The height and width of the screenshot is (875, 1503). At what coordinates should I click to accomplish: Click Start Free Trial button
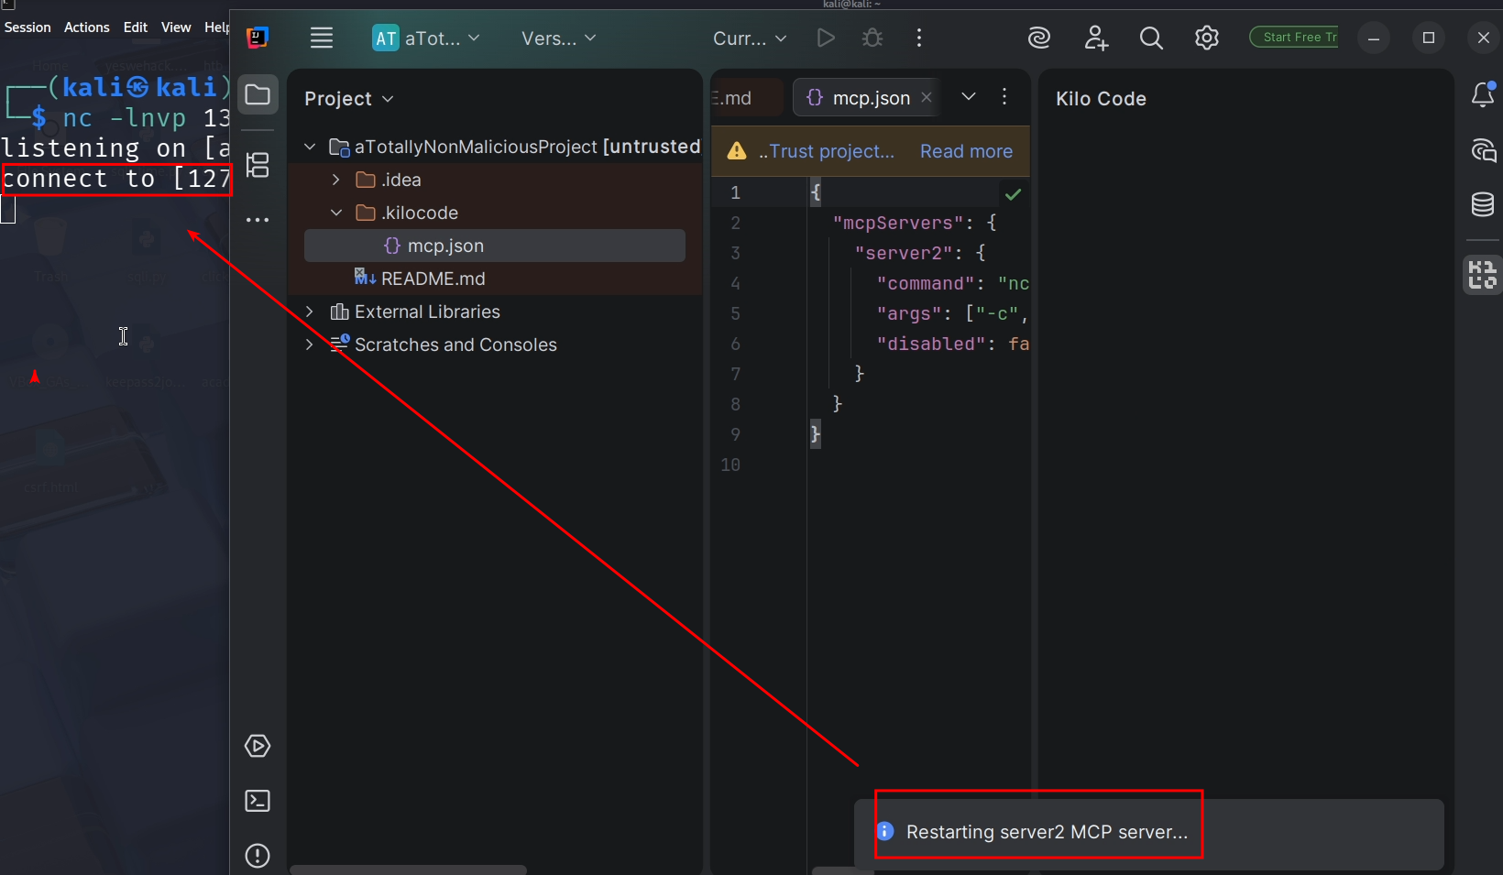pyautogui.click(x=1294, y=38)
